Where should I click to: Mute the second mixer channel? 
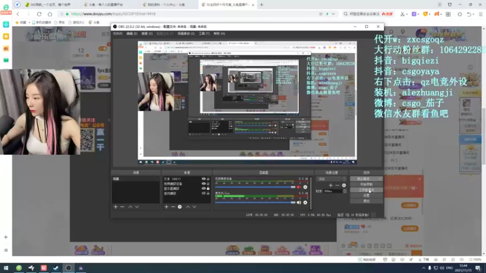299,203
